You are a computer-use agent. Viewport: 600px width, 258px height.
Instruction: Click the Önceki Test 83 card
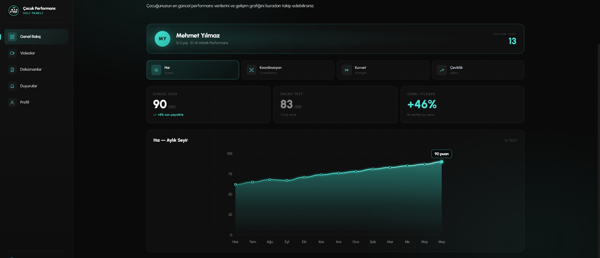[x=335, y=104]
